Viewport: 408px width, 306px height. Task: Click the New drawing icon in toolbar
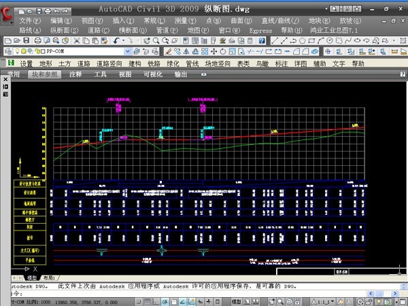pos(7,41)
